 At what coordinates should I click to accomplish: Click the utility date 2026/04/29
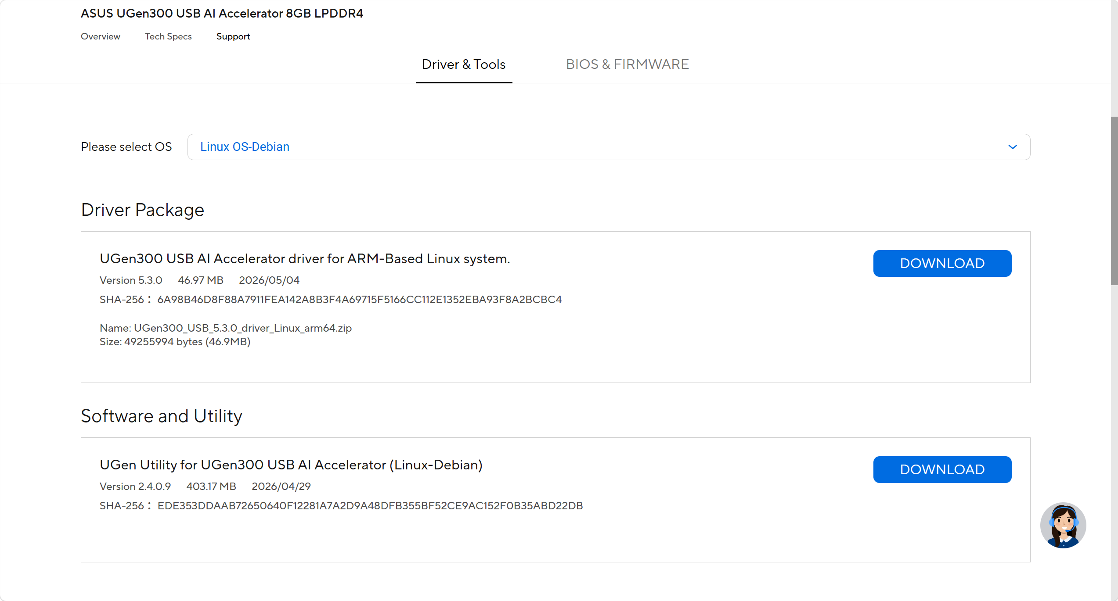[x=281, y=487]
